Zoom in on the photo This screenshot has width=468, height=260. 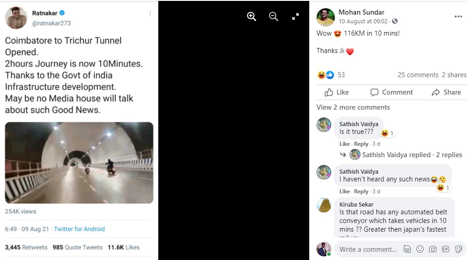click(x=251, y=16)
